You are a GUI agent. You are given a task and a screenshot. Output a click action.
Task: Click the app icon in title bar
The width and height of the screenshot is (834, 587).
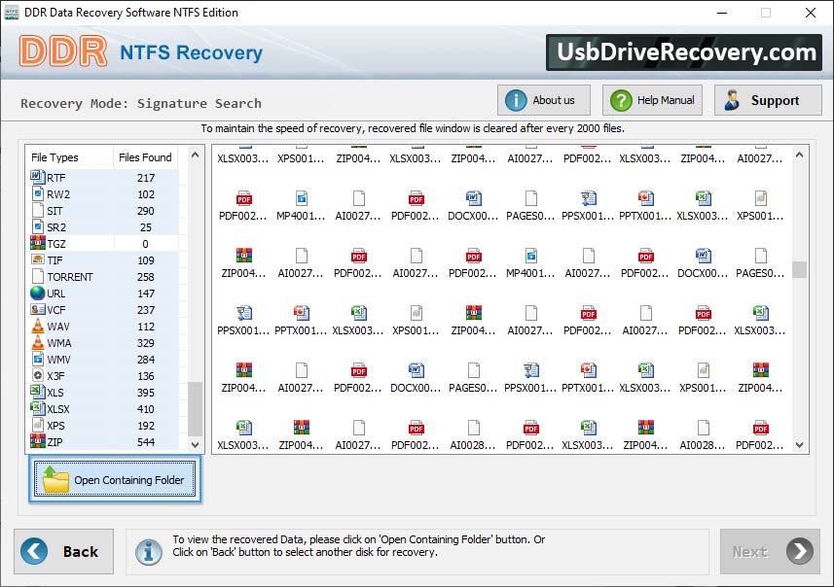point(11,13)
